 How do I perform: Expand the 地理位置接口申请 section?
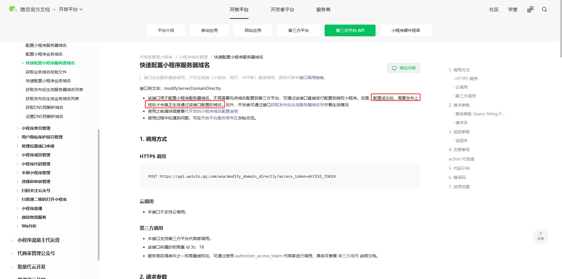click(x=38, y=146)
